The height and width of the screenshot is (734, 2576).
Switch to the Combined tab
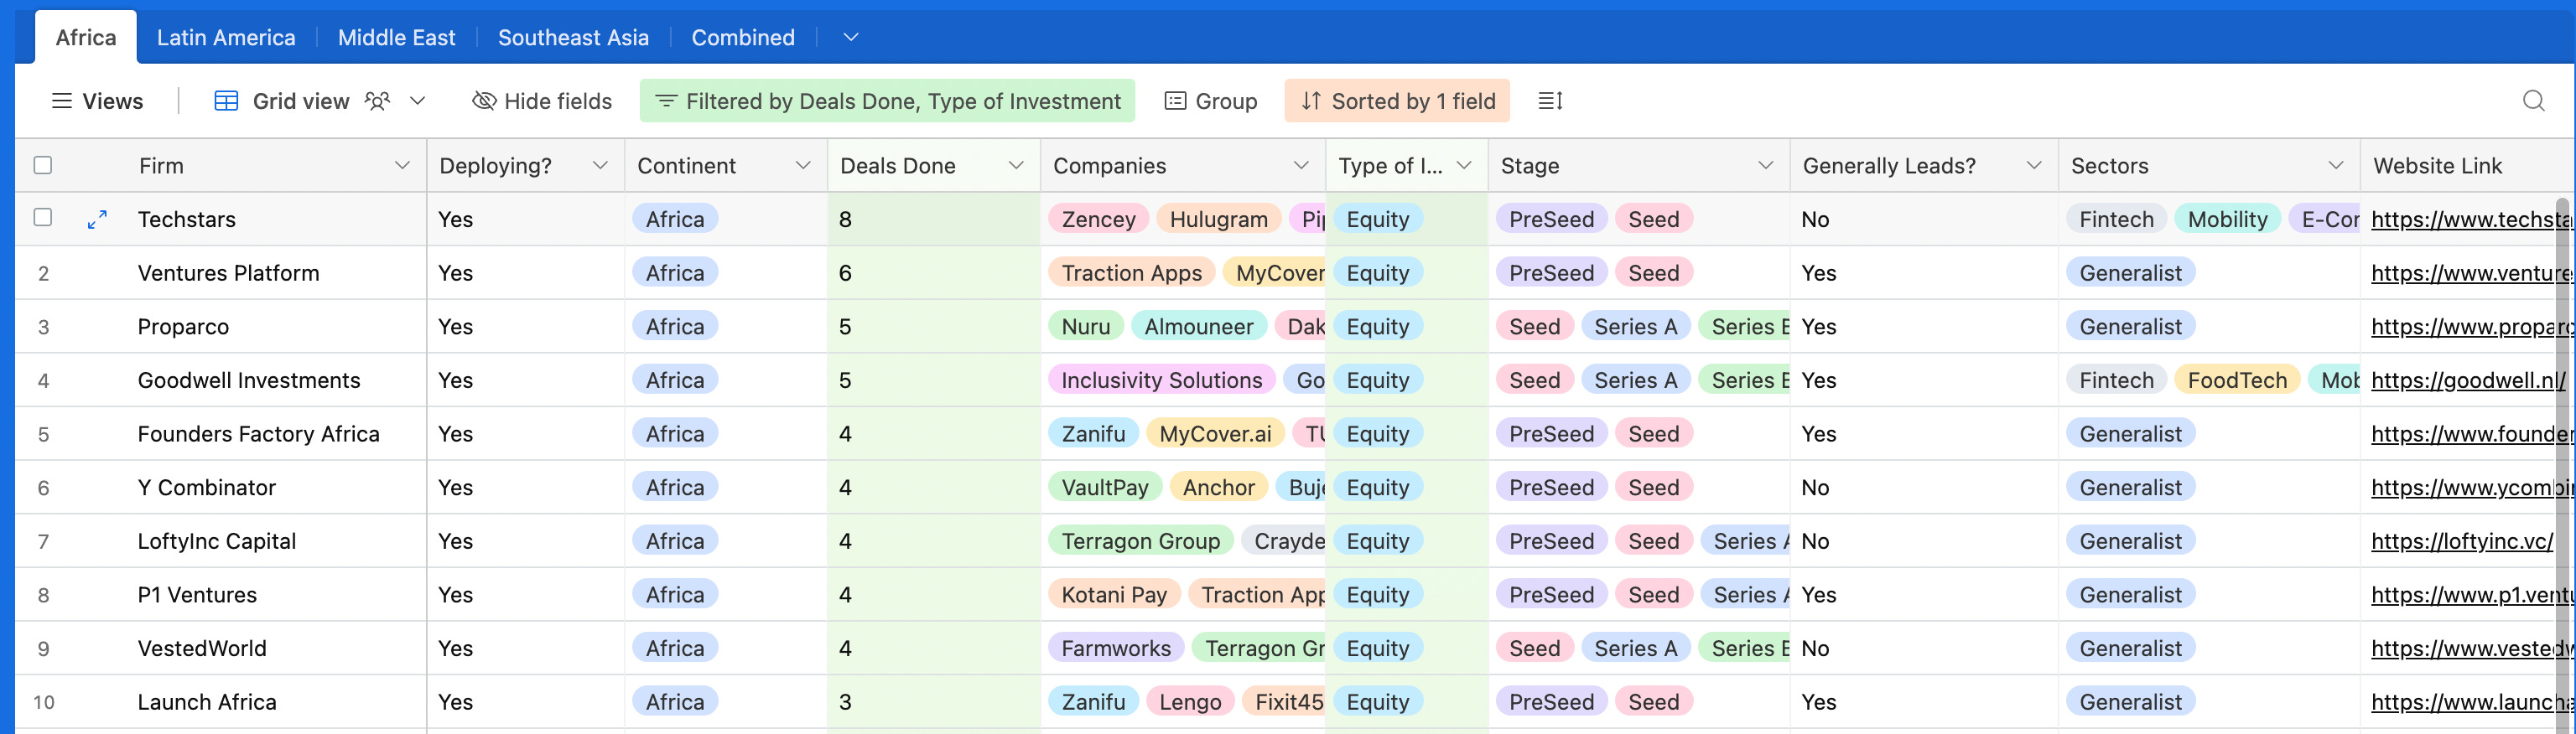[x=743, y=38]
